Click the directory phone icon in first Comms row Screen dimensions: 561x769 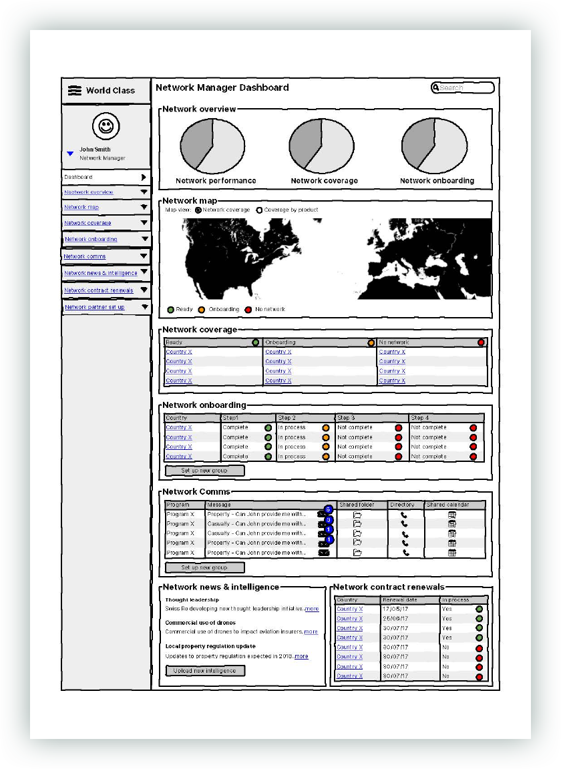(404, 515)
